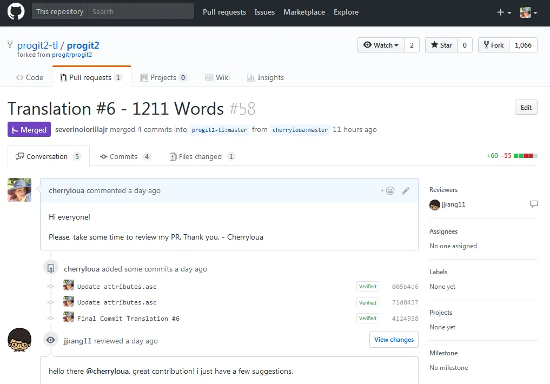Star this repository
This screenshot has width=550, height=384.
click(x=441, y=45)
